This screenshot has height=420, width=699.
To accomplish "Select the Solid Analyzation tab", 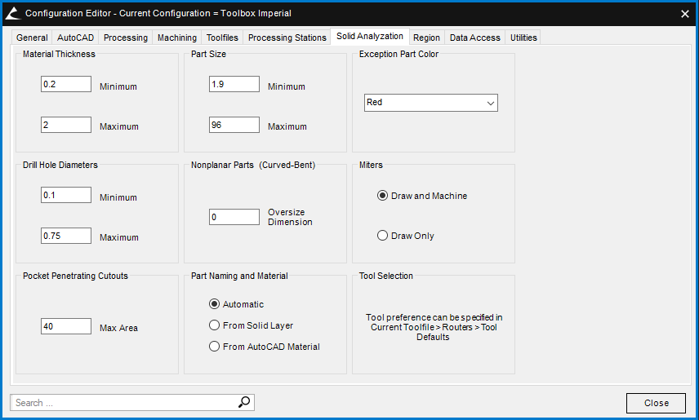I will coord(370,36).
